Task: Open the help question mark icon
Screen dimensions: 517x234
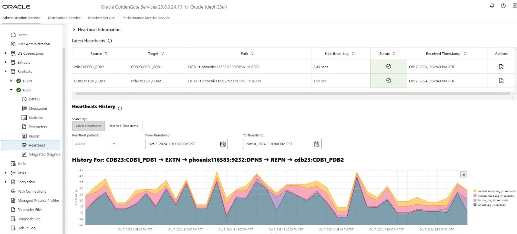Action: 503,6
